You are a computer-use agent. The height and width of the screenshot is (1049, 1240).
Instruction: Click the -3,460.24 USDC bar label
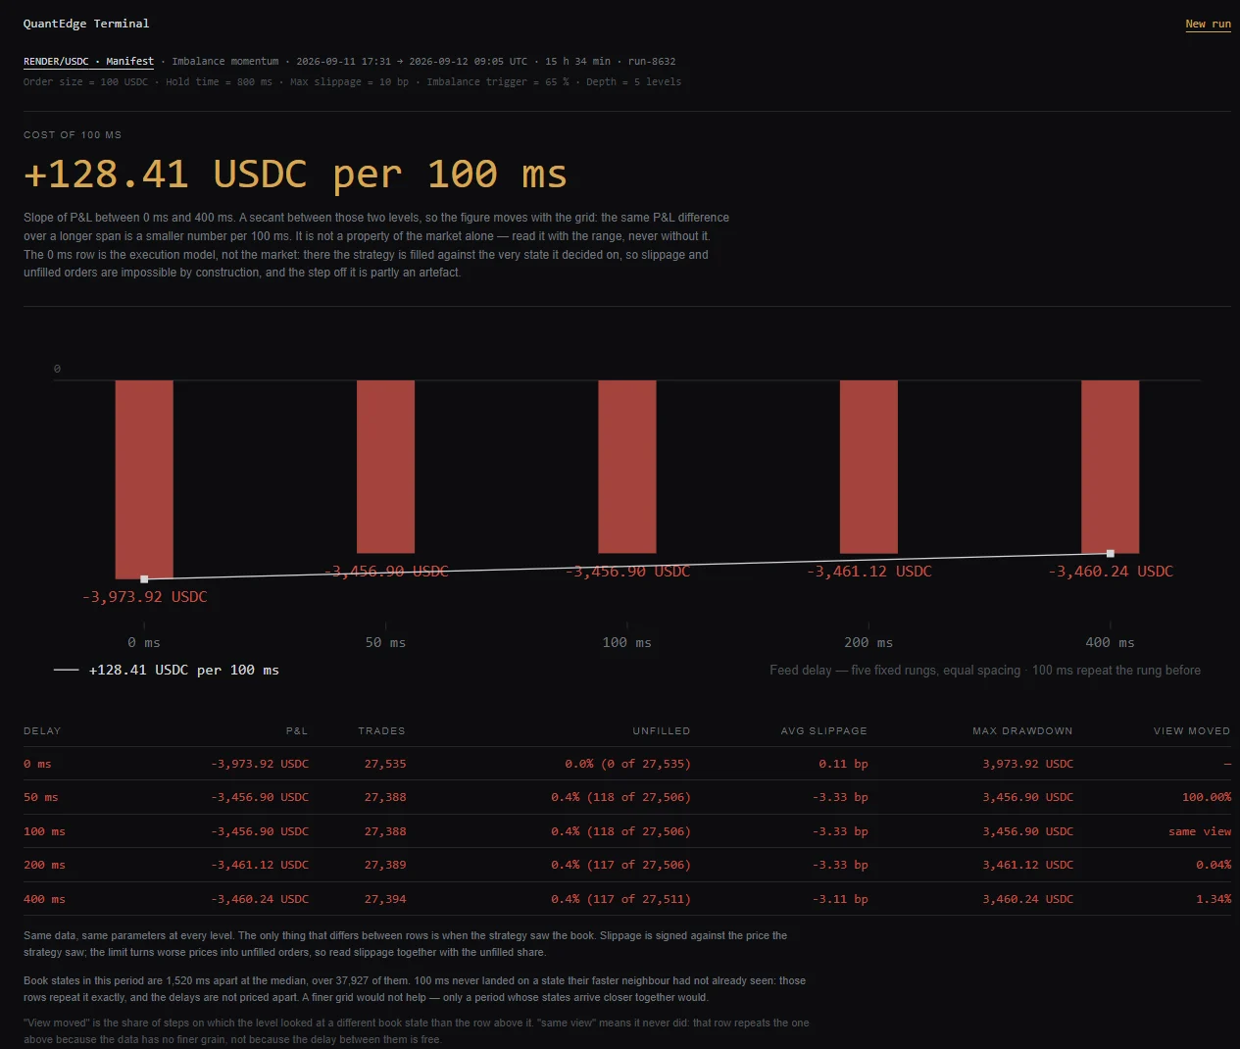coord(1111,571)
